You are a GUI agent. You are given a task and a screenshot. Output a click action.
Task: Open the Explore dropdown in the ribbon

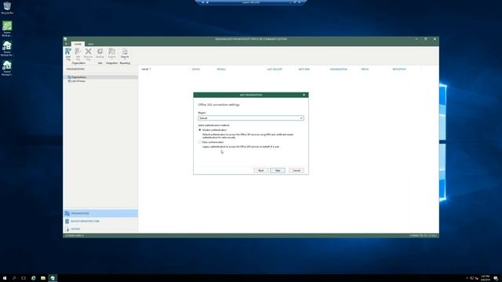[111, 54]
